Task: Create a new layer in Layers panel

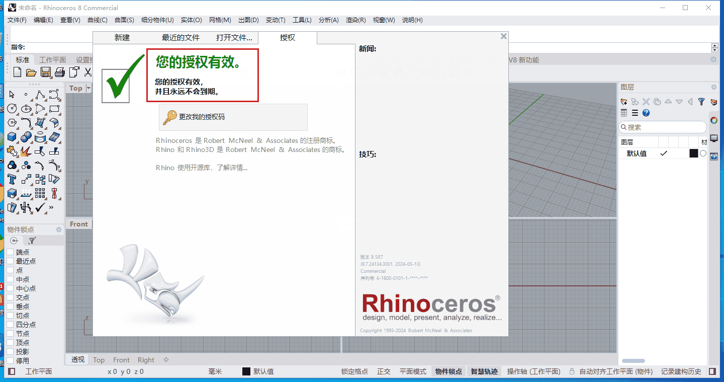Action: click(624, 101)
